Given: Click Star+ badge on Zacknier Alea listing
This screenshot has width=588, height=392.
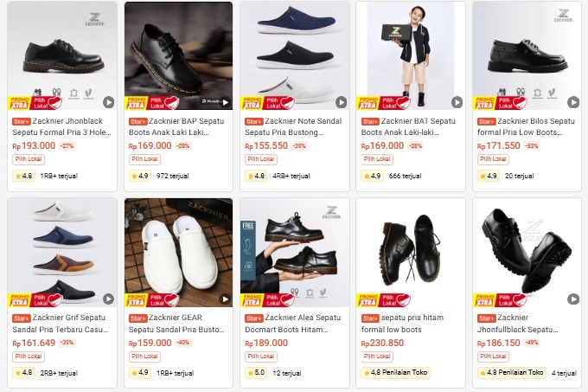Looking at the screenshot, I should [x=252, y=318].
